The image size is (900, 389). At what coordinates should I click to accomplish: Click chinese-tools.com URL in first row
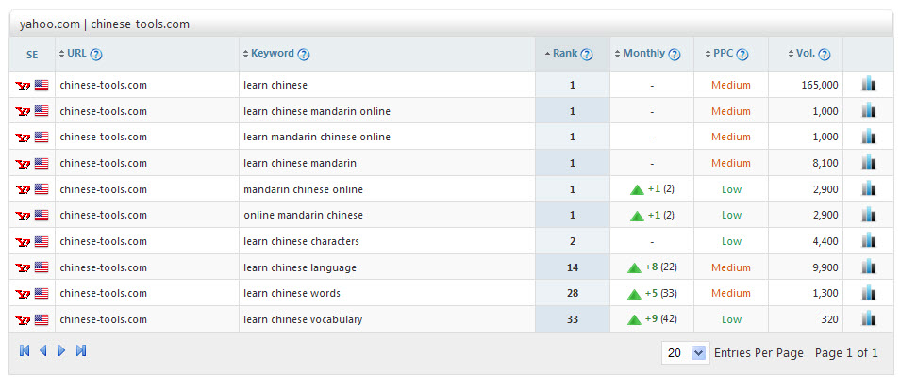click(103, 85)
